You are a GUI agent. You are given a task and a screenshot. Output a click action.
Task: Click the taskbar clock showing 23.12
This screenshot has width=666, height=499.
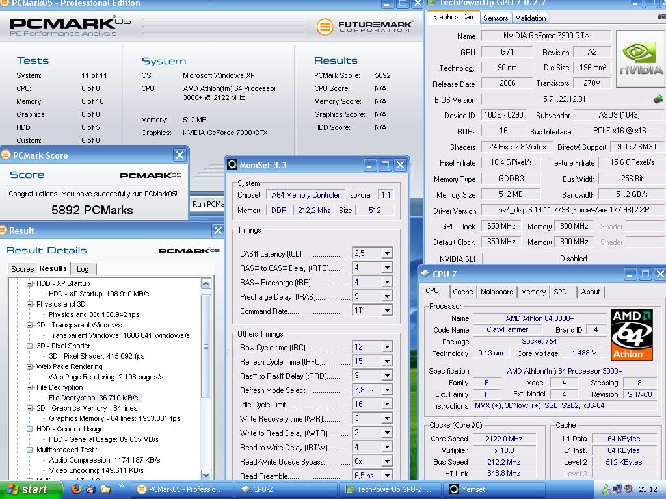click(x=648, y=489)
